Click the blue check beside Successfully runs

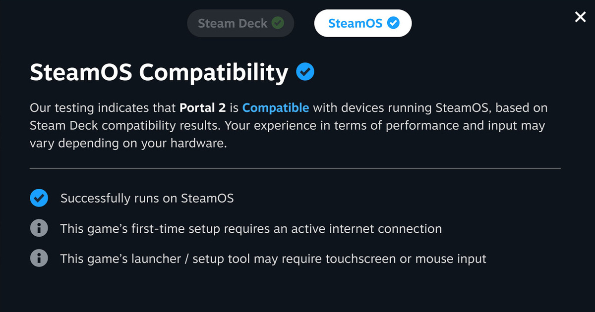pos(39,199)
